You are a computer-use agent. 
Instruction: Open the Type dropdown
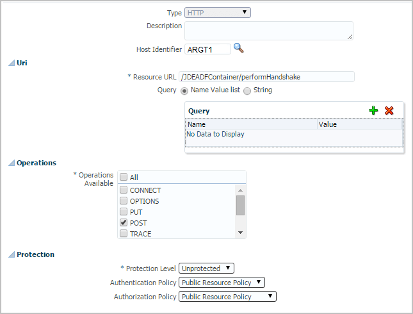217,12
